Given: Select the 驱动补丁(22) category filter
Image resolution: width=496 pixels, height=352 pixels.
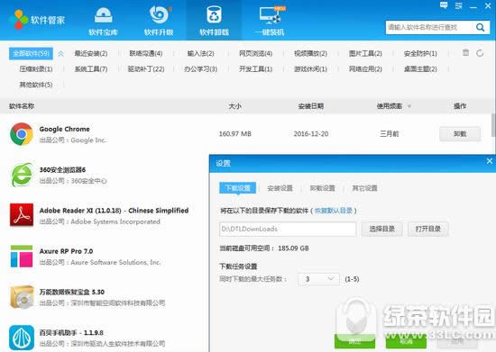Looking at the screenshot, I should click(146, 68).
